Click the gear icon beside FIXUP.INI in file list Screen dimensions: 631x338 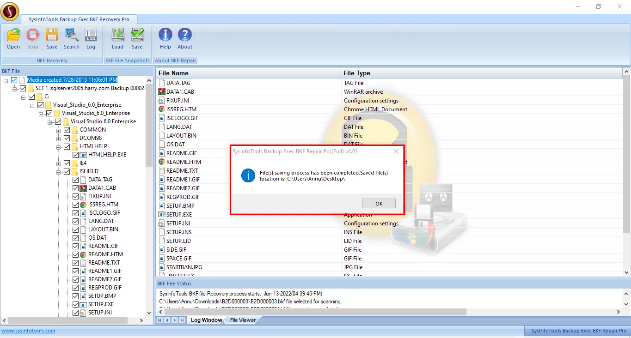(x=162, y=101)
